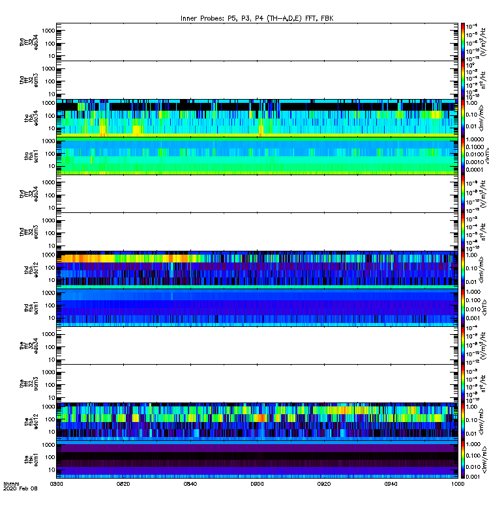
Task: Select the tha fff 32 scm3 panel label
Action: click(x=29, y=80)
